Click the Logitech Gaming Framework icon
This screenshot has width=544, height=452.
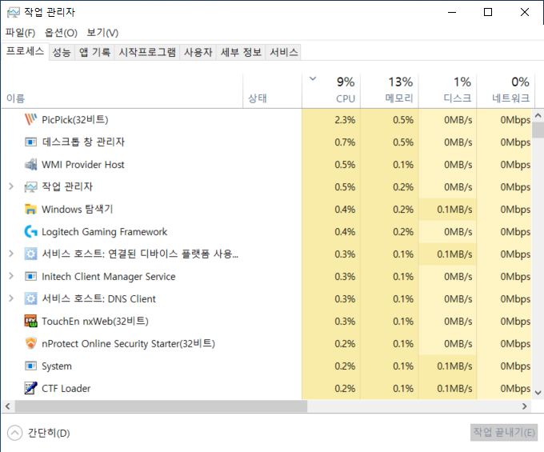[30, 232]
